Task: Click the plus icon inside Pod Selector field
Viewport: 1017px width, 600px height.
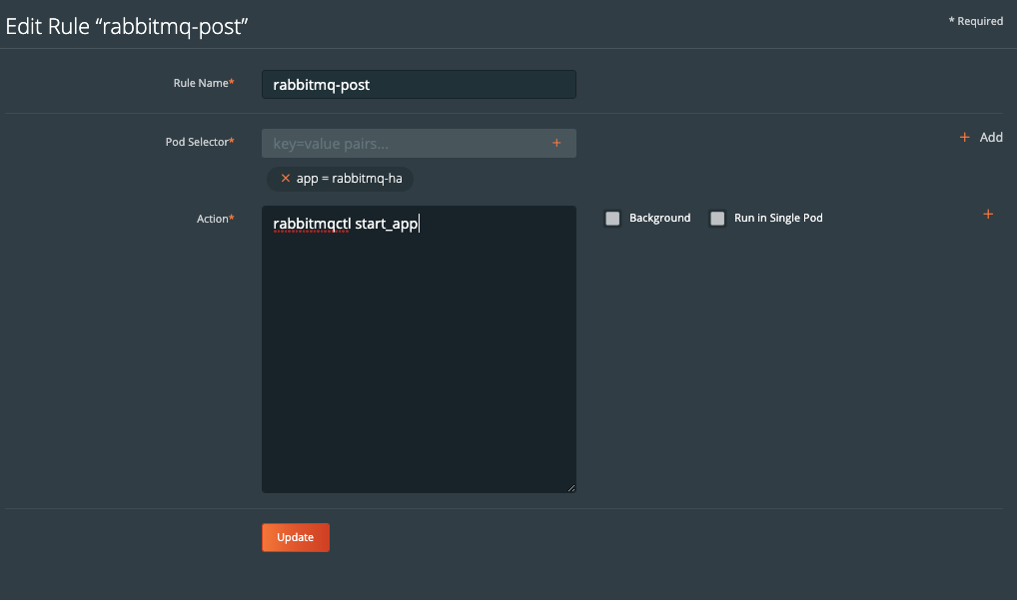Action: [556, 143]
